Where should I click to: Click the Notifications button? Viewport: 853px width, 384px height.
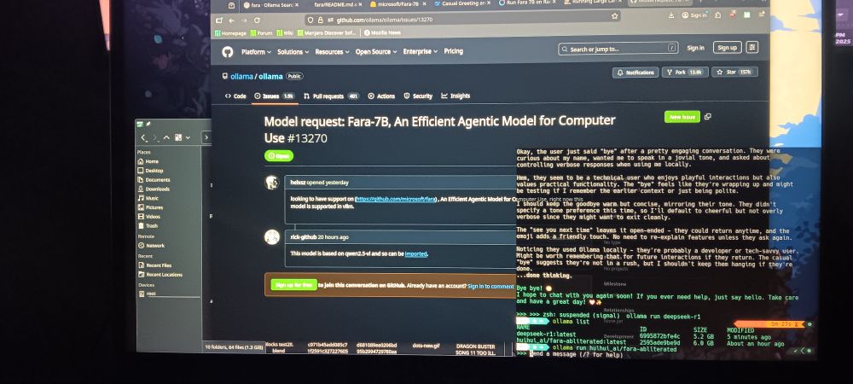point(635,73)
